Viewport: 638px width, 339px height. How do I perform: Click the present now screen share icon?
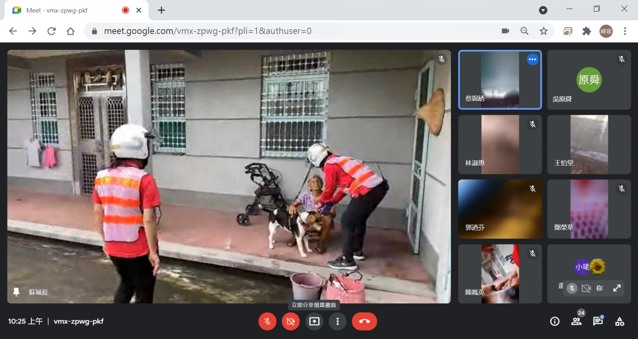(314, 321)
